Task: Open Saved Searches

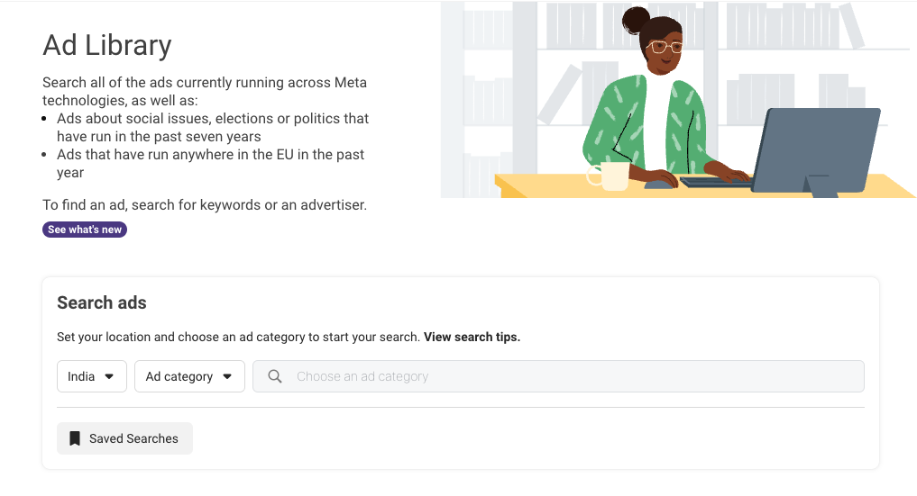Action: [124, 438]
